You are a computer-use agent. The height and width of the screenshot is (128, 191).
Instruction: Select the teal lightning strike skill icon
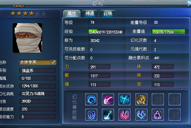pyautogui.click(x=108, y=115)
